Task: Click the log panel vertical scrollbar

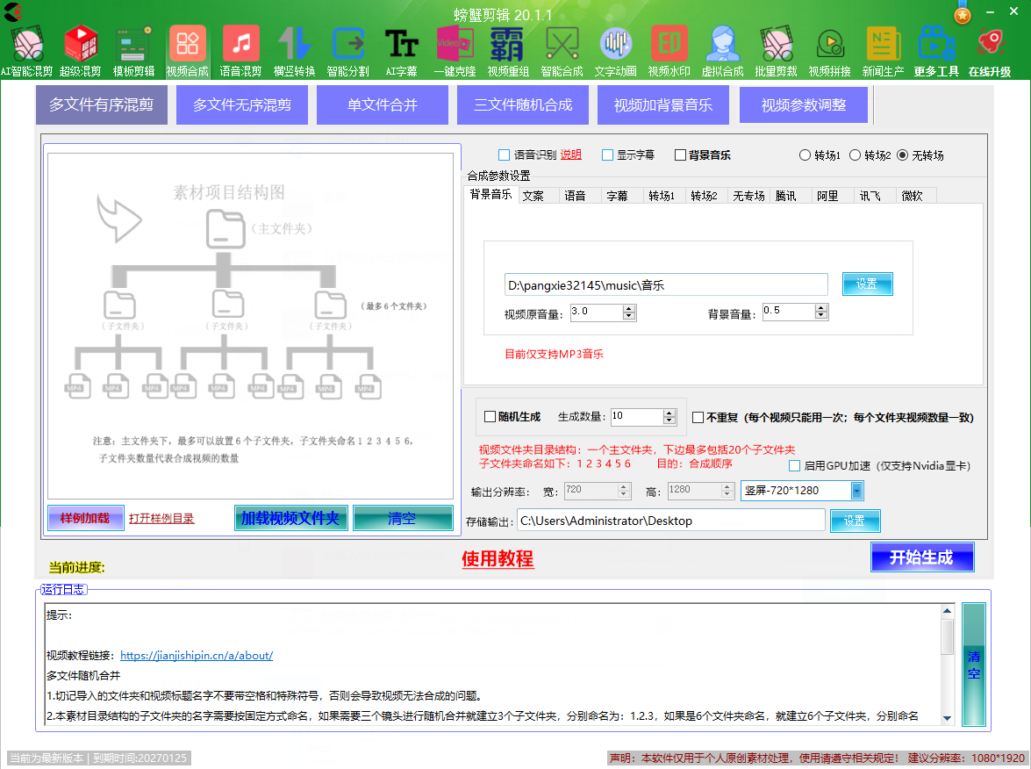Action: (x=947, y=663)
